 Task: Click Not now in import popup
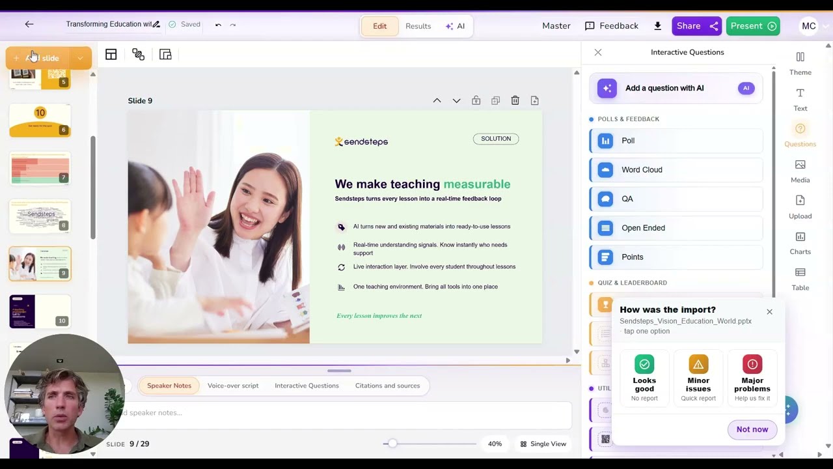click(x=752, y=429)
